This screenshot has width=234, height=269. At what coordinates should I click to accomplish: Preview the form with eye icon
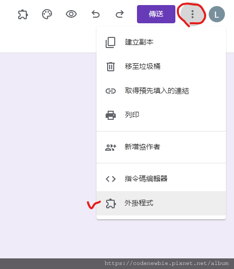[71, 14]
